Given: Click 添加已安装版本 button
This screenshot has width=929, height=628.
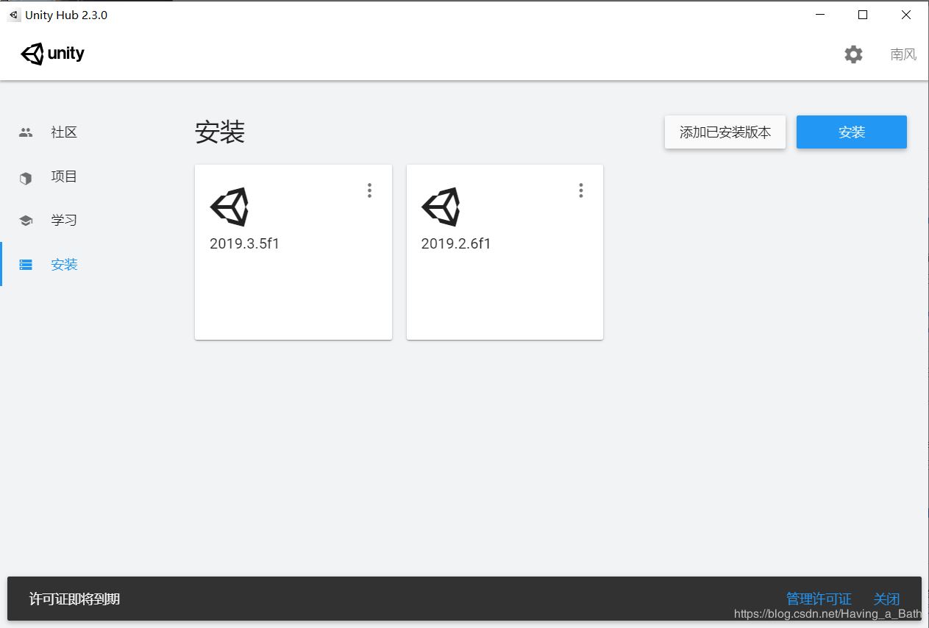Looking at the screenshot, I should [x=725, y=132].
